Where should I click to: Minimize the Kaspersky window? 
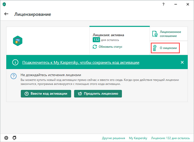click(176, 4)
